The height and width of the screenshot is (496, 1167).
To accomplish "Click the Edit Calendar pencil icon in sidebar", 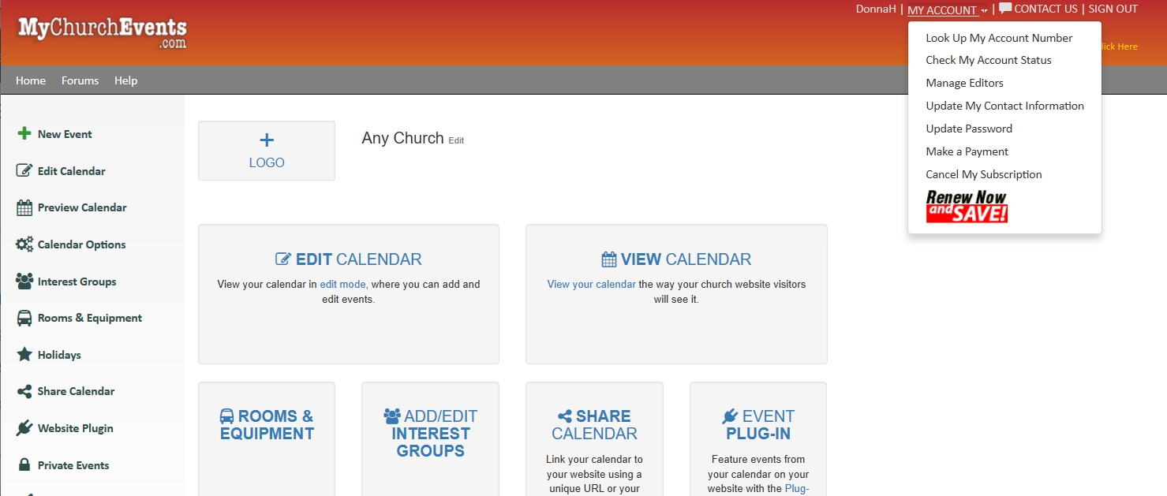I will pyautogui.click(x=24, y=171).
